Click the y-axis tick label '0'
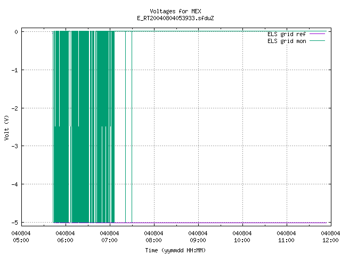 coord(17,32)
